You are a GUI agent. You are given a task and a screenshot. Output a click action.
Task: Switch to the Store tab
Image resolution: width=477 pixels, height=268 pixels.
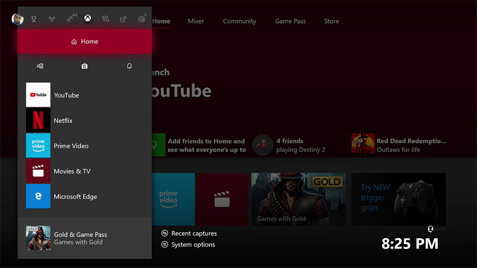pyautogui.click(x=332, y=21)
